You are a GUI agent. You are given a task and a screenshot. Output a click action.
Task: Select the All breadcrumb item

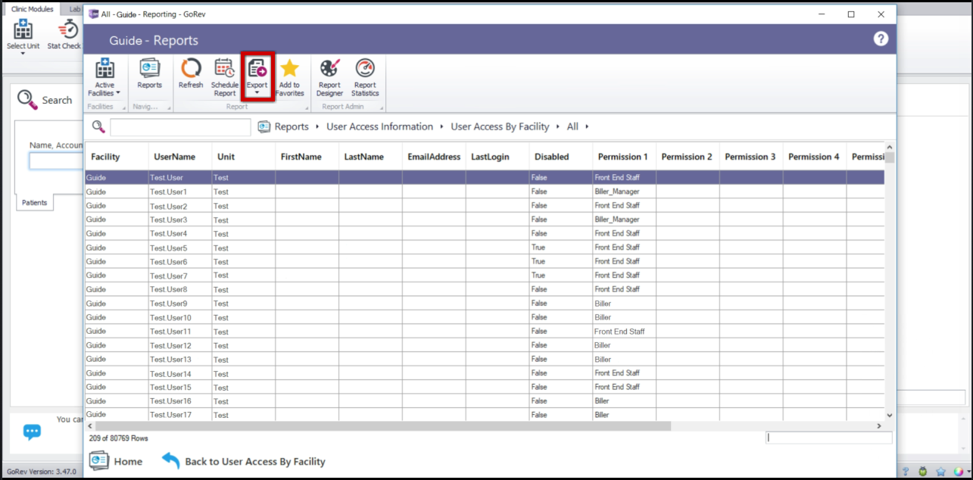(x=572, y=126)
